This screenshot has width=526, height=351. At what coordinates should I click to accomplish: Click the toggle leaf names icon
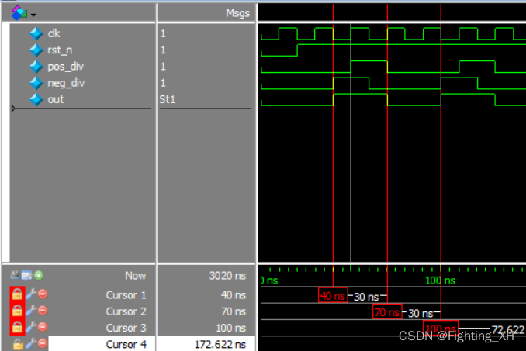[15, 275]
